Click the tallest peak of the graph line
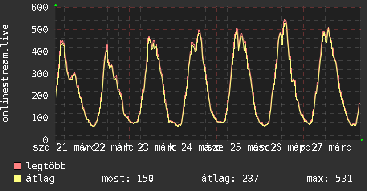Image resolution: width=367 pixels, height=191 pixels. pos(285,20)
